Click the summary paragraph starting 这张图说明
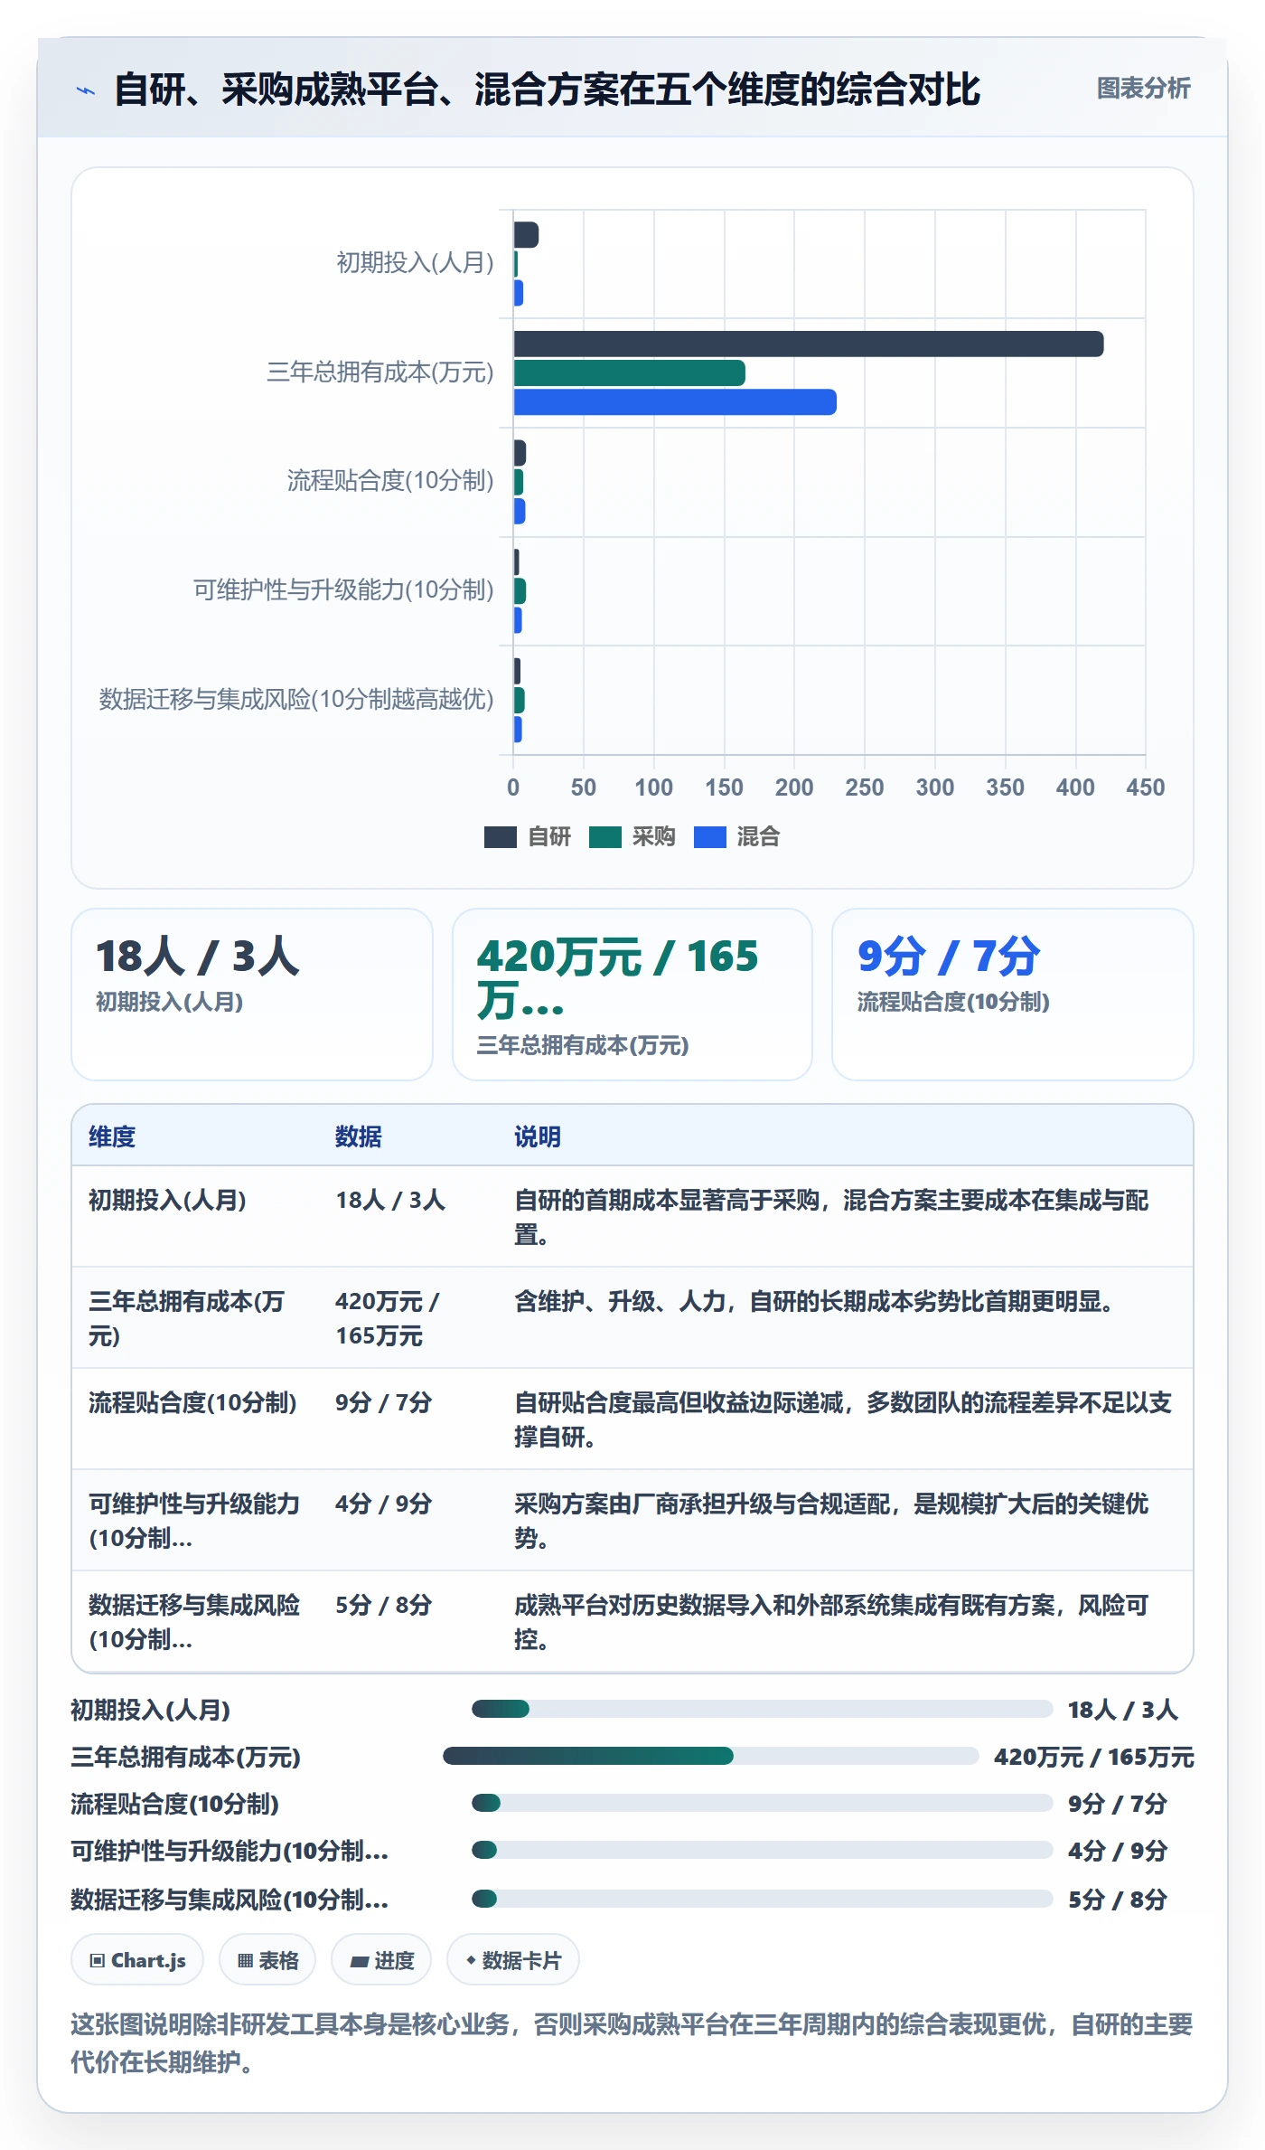The image size is (1265, 2150). (632, 2042)
